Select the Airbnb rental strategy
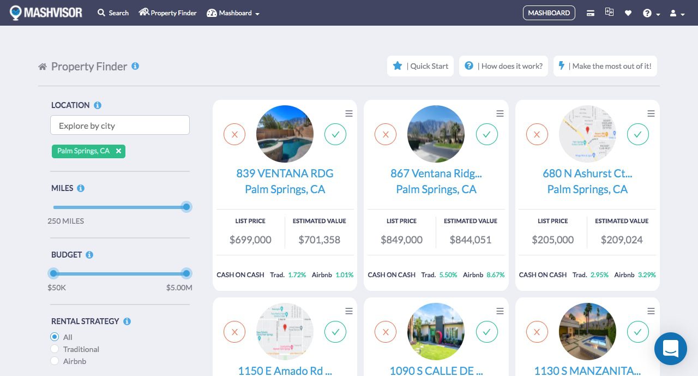 55,361
